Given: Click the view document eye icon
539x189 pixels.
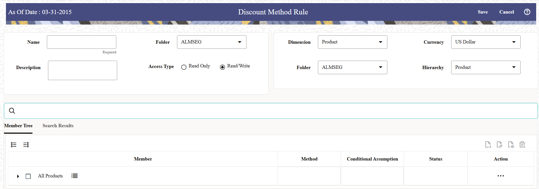Looking at the screenshot, I should 511,145.
